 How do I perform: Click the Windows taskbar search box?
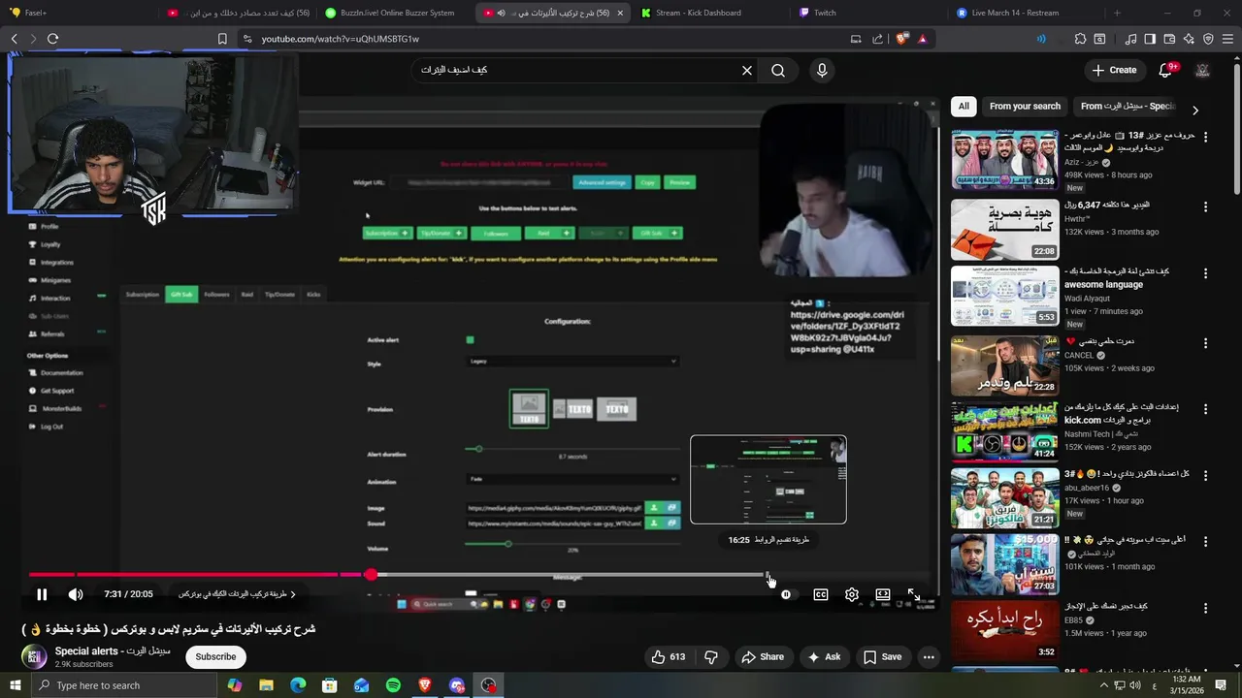point(124,685)
